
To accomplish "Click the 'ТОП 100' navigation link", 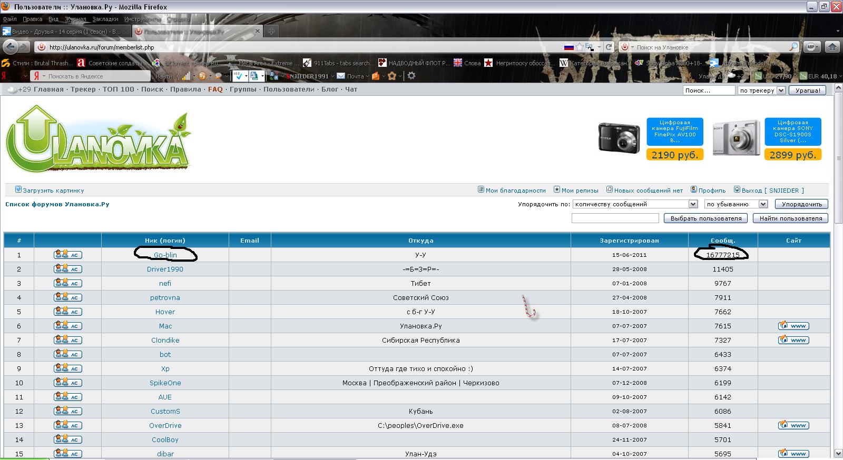I will click(118, 89).
